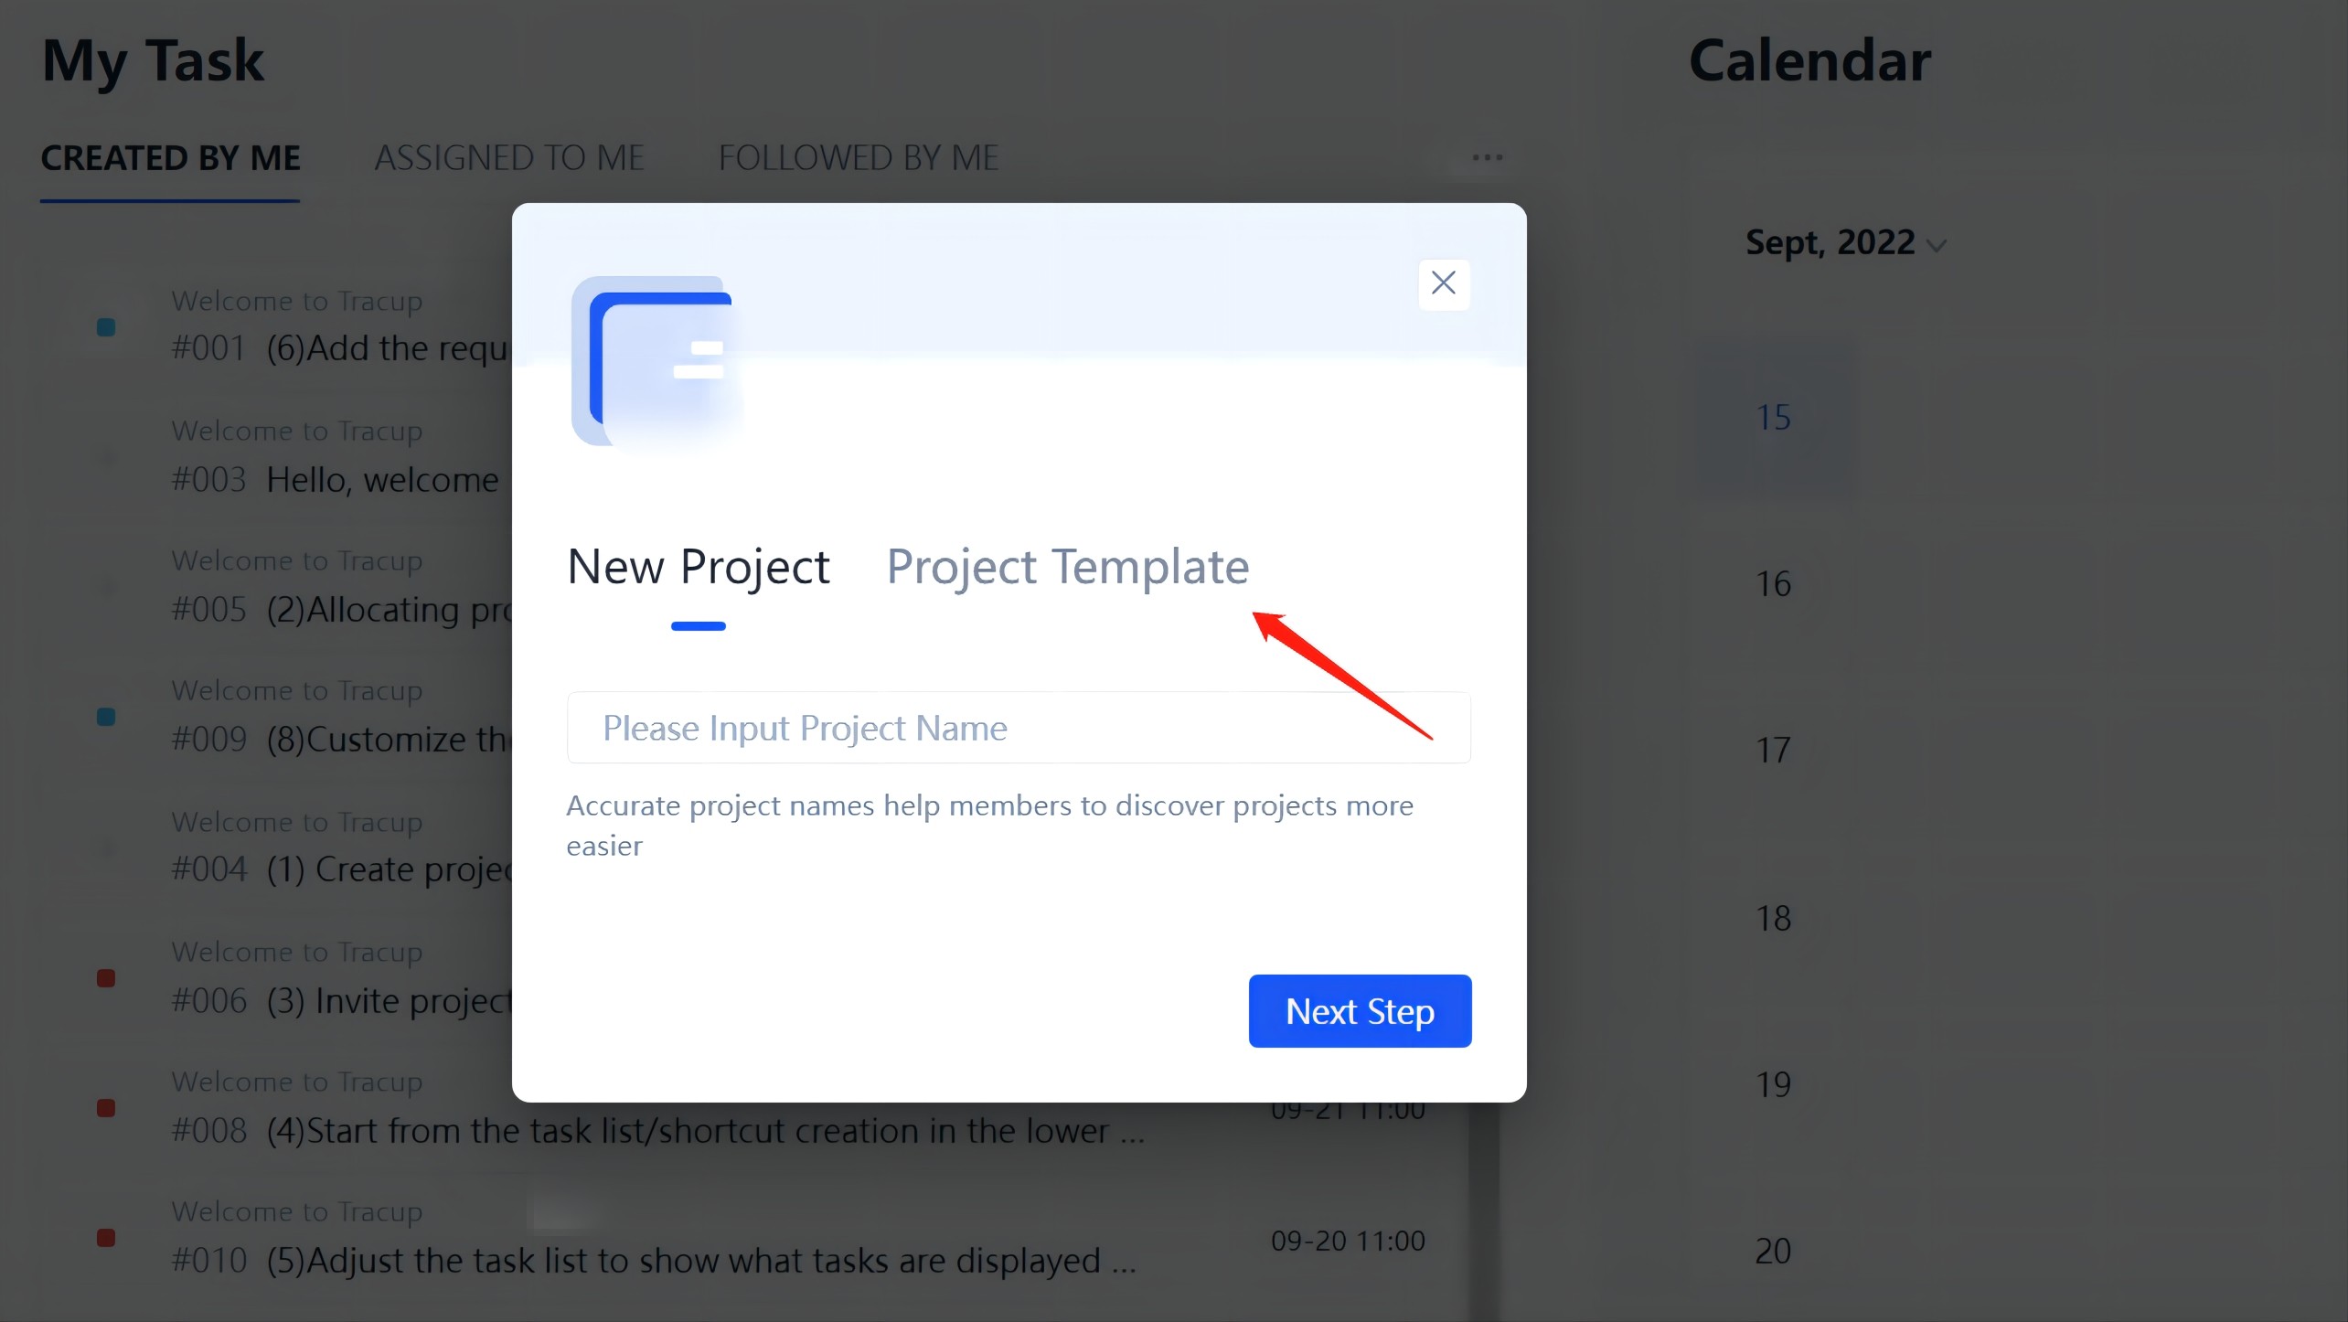Select day 15 in the calendar
This screenshot has height=1322, width=2348.
1774,419
